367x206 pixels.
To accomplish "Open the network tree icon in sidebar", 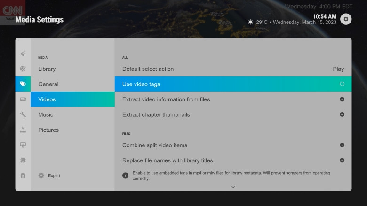I will point(23,130).
